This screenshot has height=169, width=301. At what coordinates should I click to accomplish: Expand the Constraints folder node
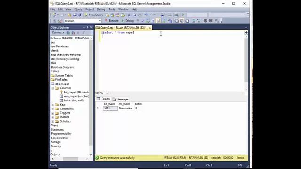53,109
